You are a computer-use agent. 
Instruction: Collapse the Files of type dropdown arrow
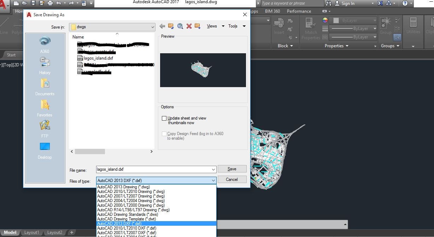(213, 181)
